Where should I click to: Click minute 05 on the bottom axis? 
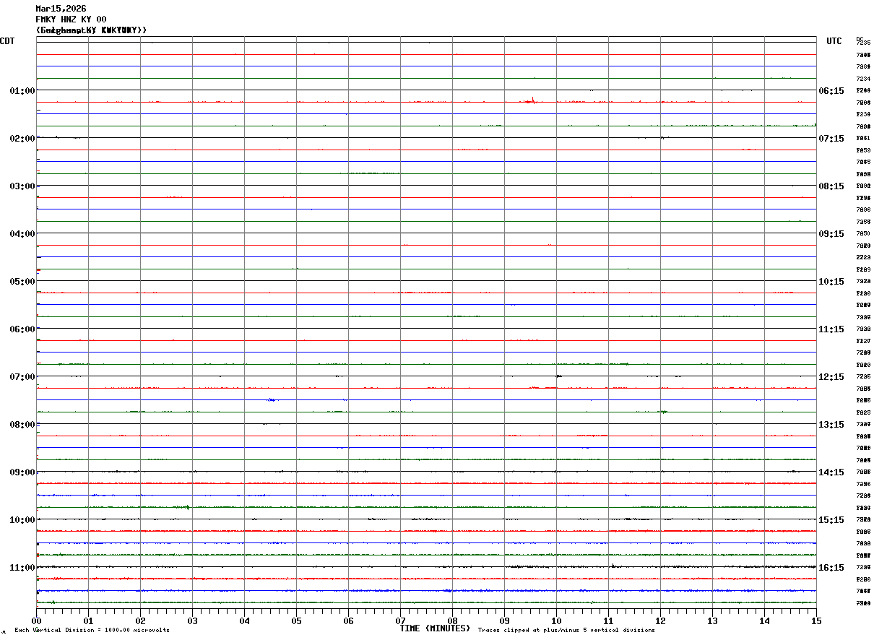coord(296,620)
